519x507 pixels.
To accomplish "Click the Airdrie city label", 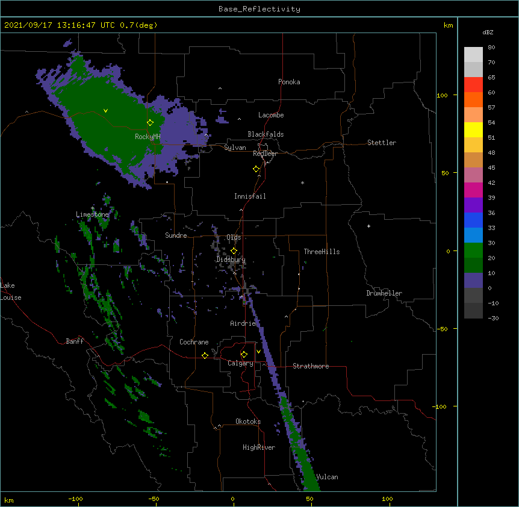I will point(243,323).
